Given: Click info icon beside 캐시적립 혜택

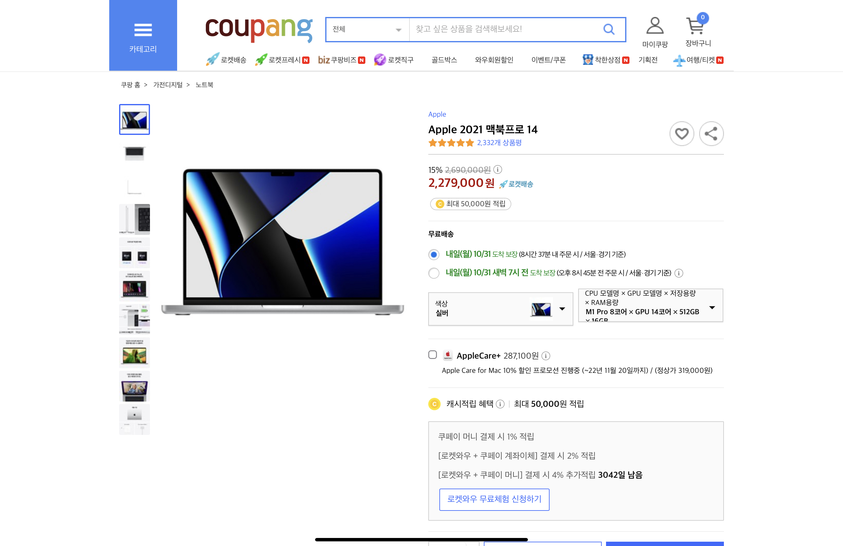Looking at the screenshot, I should (500, 404).
